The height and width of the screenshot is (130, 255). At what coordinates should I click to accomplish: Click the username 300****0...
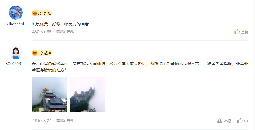[16, 63]
